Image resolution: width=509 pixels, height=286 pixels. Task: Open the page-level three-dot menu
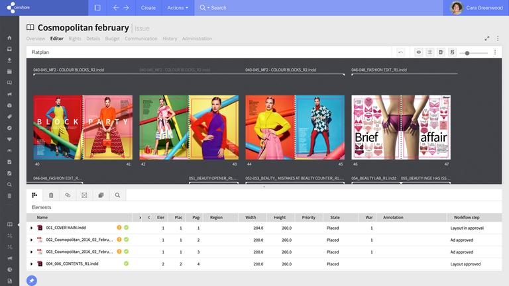[498, 38]
